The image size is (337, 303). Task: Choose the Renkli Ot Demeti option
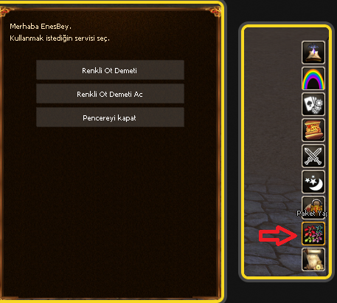(x=110, y=70)
